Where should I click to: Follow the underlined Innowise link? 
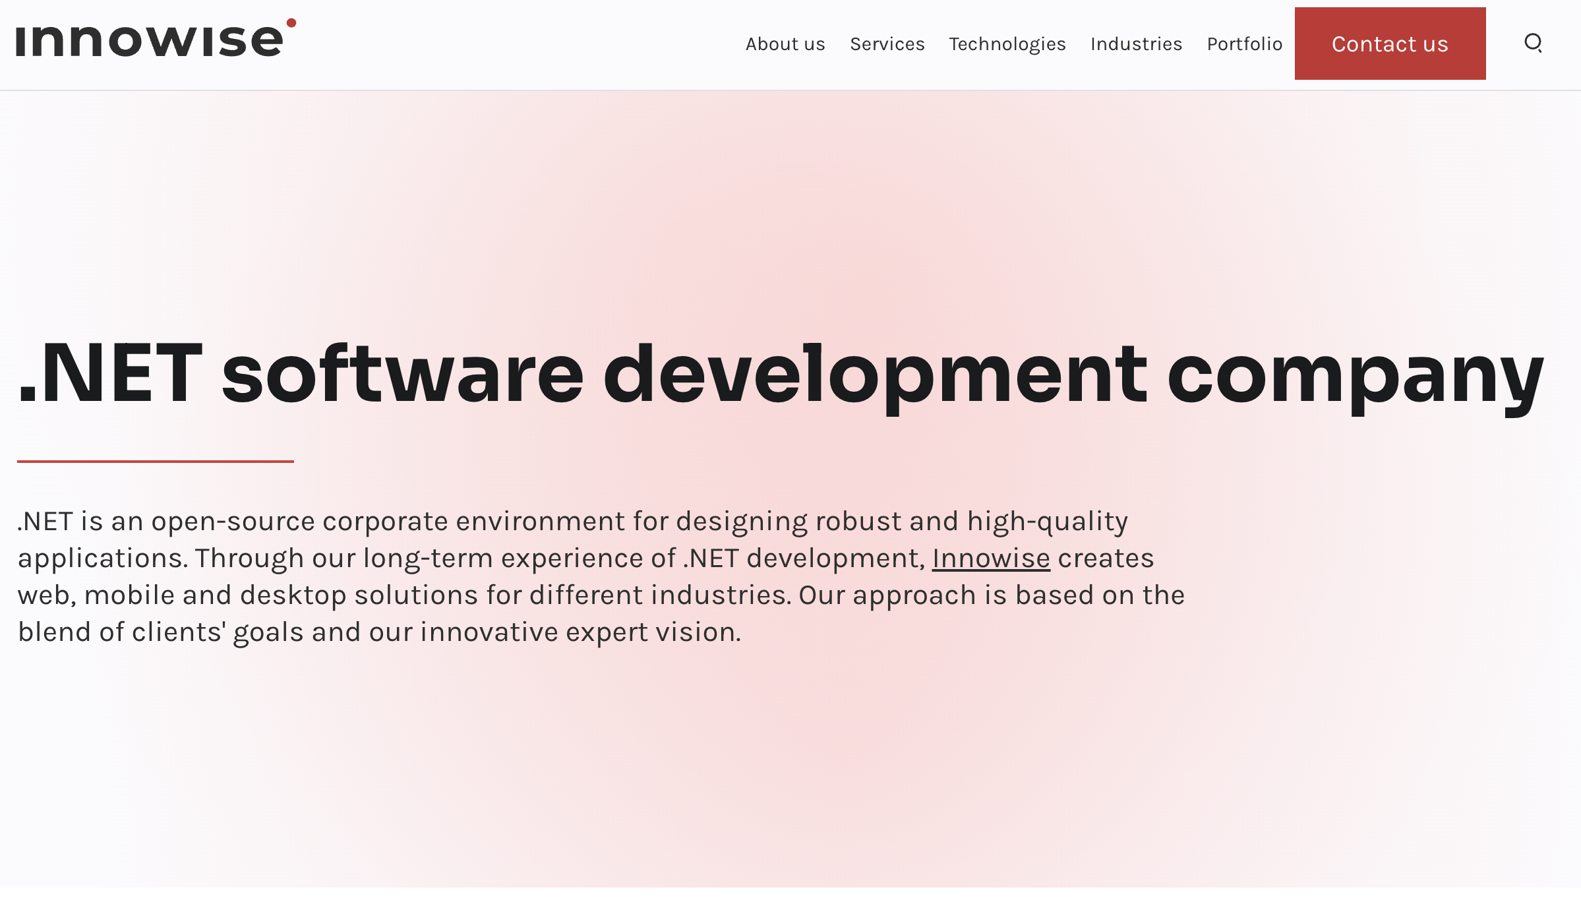991,559
